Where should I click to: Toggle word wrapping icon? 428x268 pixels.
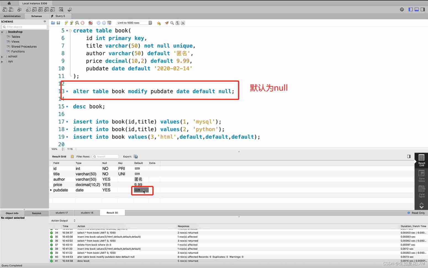click(183, 23)
